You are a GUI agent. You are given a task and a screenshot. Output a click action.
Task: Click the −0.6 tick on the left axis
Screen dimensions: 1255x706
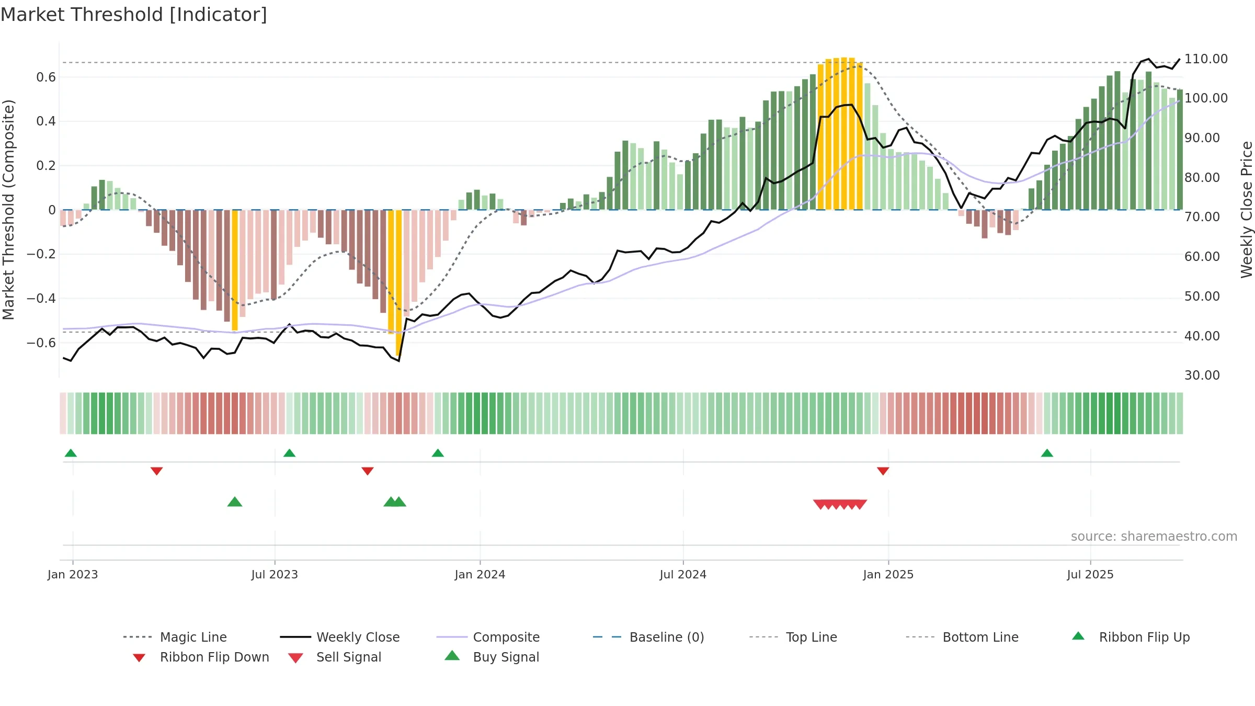pos(41,343)
